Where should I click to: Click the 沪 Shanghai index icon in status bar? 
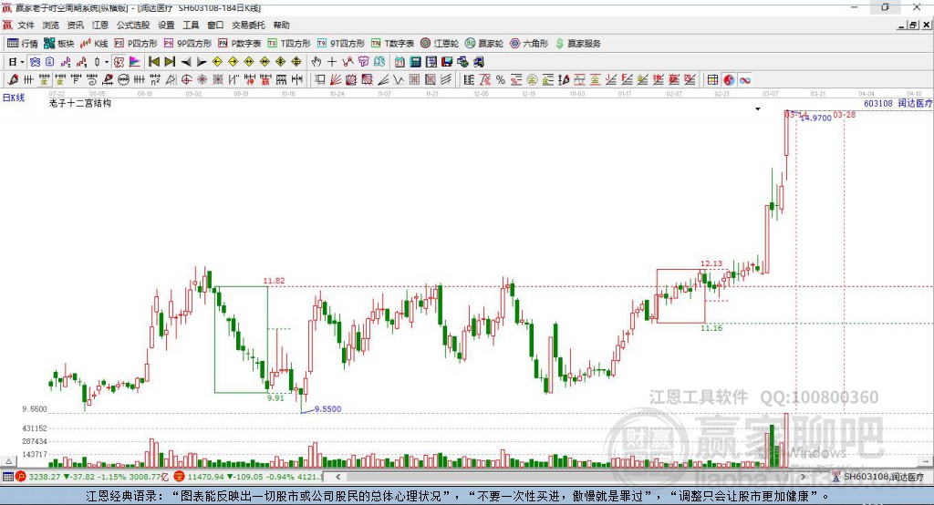click(x=21, y=477)
